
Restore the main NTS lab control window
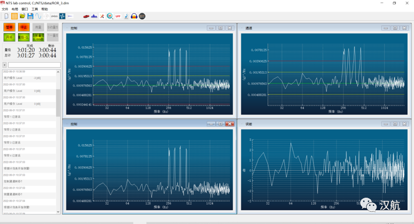(395, 3)
